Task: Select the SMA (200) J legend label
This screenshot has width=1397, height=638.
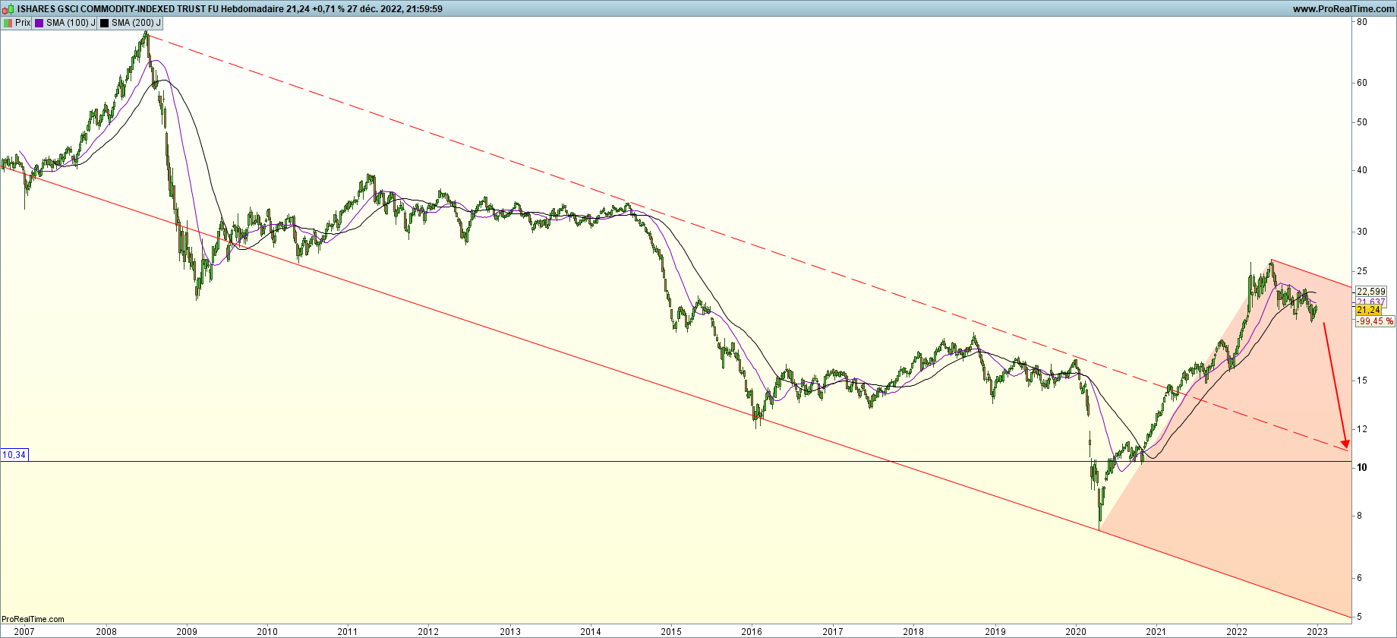Action: (136, 23)
